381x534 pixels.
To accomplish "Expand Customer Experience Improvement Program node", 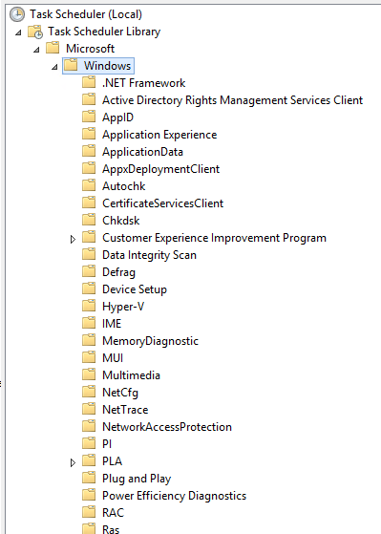I will click(73, 239).
